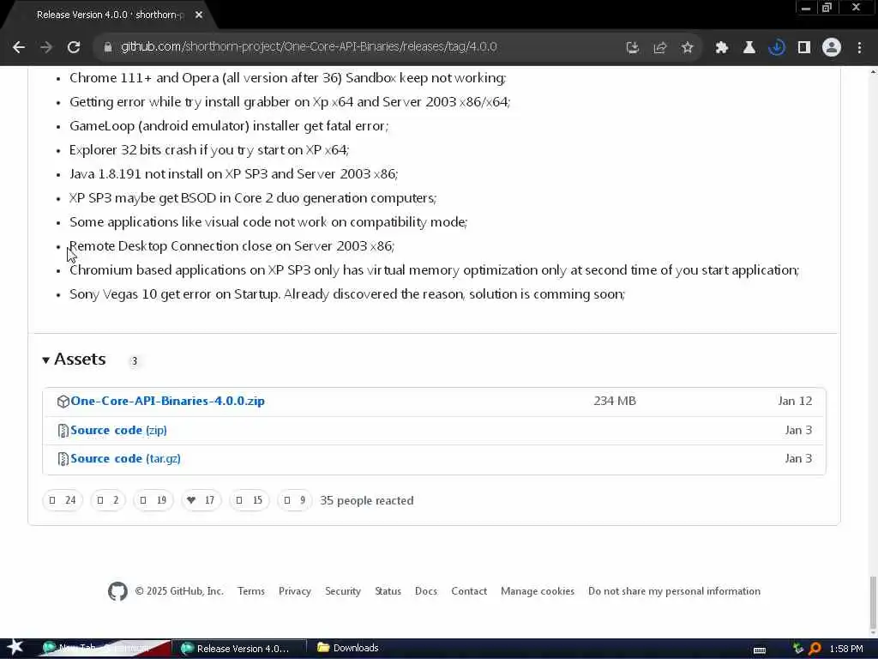Go back to the previous page

19,48
